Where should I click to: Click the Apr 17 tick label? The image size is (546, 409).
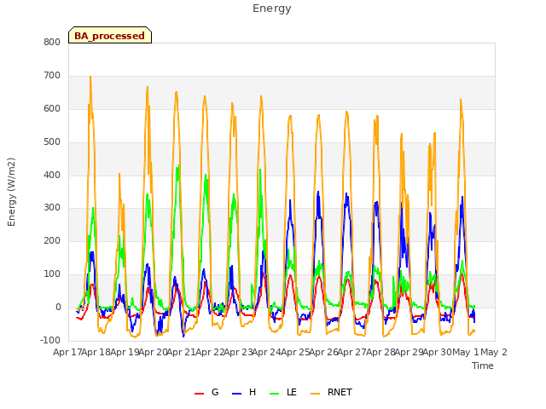pos(67,352)
